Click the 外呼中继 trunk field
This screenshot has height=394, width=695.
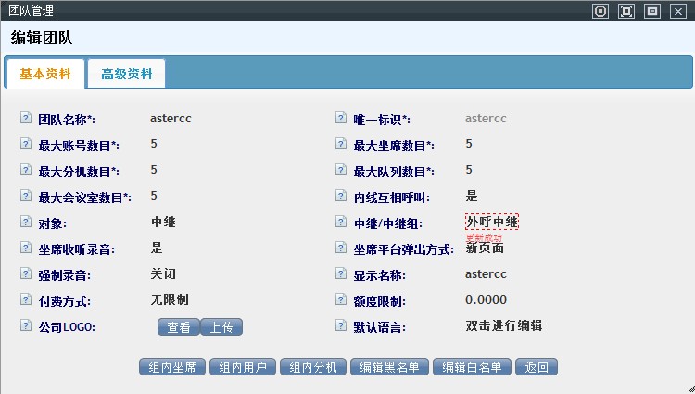click(491, 222)
